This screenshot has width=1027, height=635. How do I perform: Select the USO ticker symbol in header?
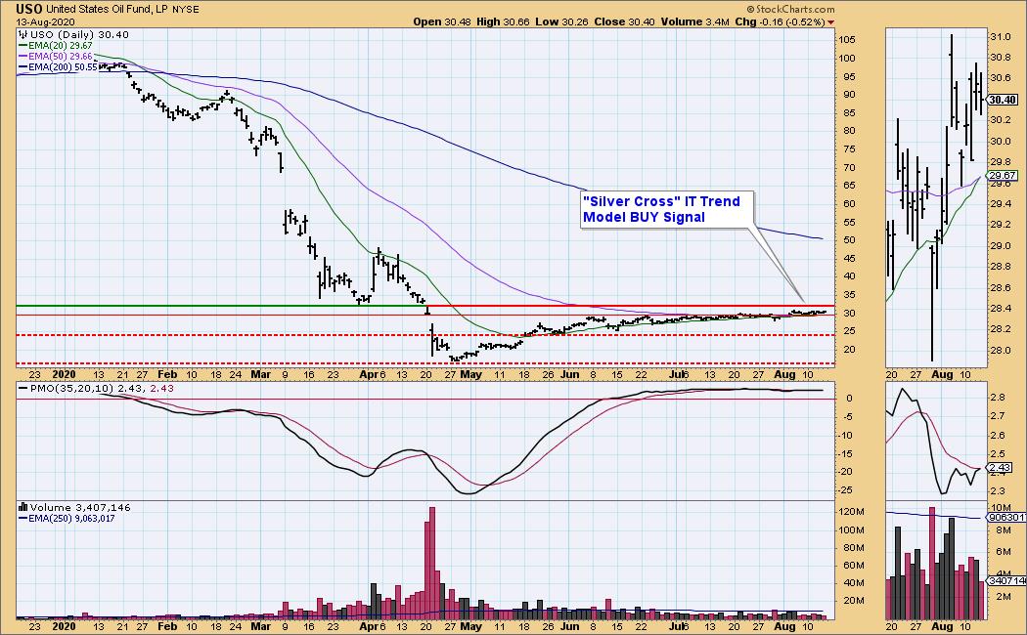[29, 9]
